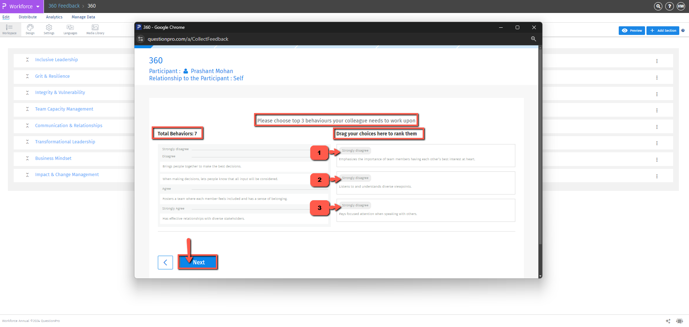Switch to the Edit tab
Screen dimensions: 689x327
[x=6, y=17]
